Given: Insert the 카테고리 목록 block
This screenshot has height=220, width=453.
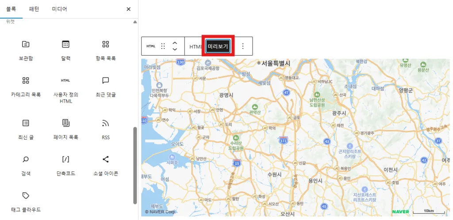Looking at the screenshot, I should [x=26, y=87].
